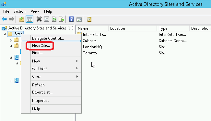Click the magnifying glass Find toolbar icon
The width and height of the screenshot is (211, 121).
pyautogui.click(x=89, y=19)
